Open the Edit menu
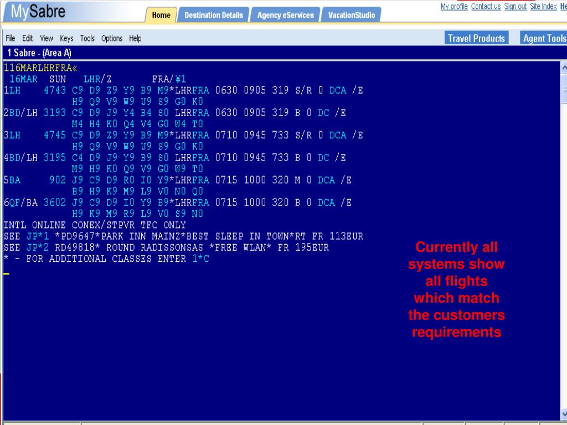 pos(28,38)
